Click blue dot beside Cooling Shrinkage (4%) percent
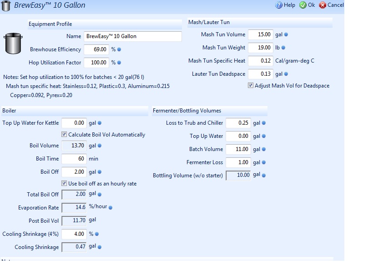This screenshot has width=373, height=278. 97,234
